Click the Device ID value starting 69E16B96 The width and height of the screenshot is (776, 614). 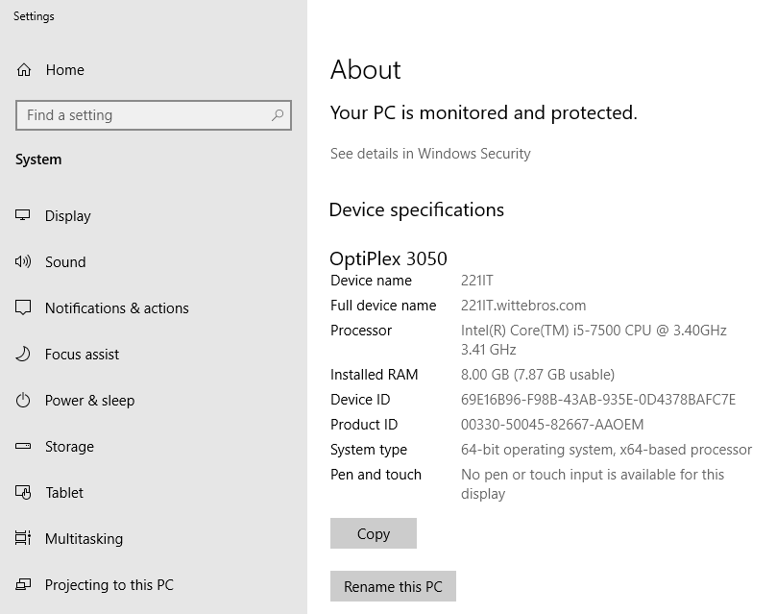(x=598, y=399)
